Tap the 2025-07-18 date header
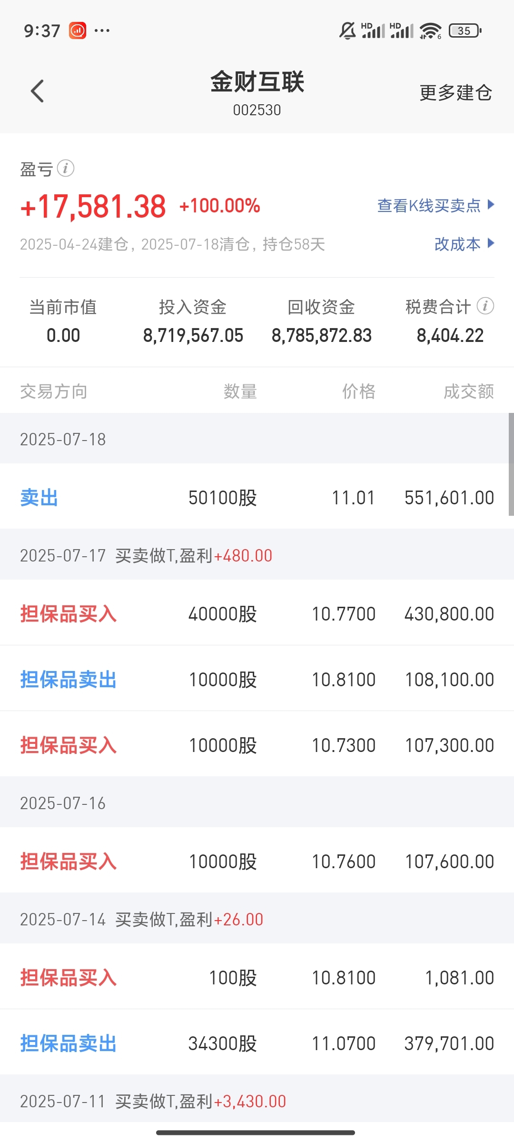514x1143 pixels. point(257,439)
